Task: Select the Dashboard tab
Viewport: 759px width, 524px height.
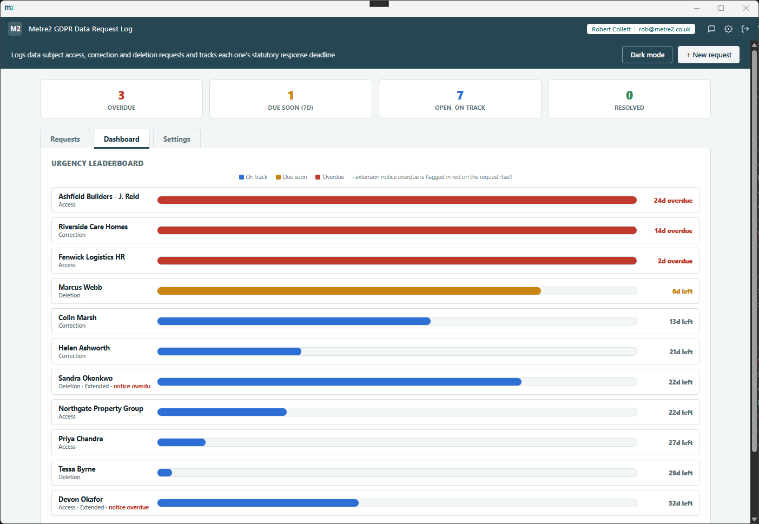Action: click(x=122, y=139)
